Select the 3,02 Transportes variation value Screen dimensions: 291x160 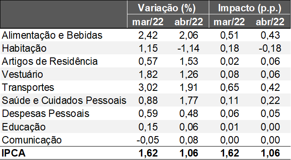pyautogui.click(x=148, y=87)
